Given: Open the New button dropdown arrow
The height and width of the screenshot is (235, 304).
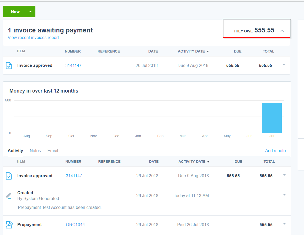Looking at the screenshot, I should 30,12.
